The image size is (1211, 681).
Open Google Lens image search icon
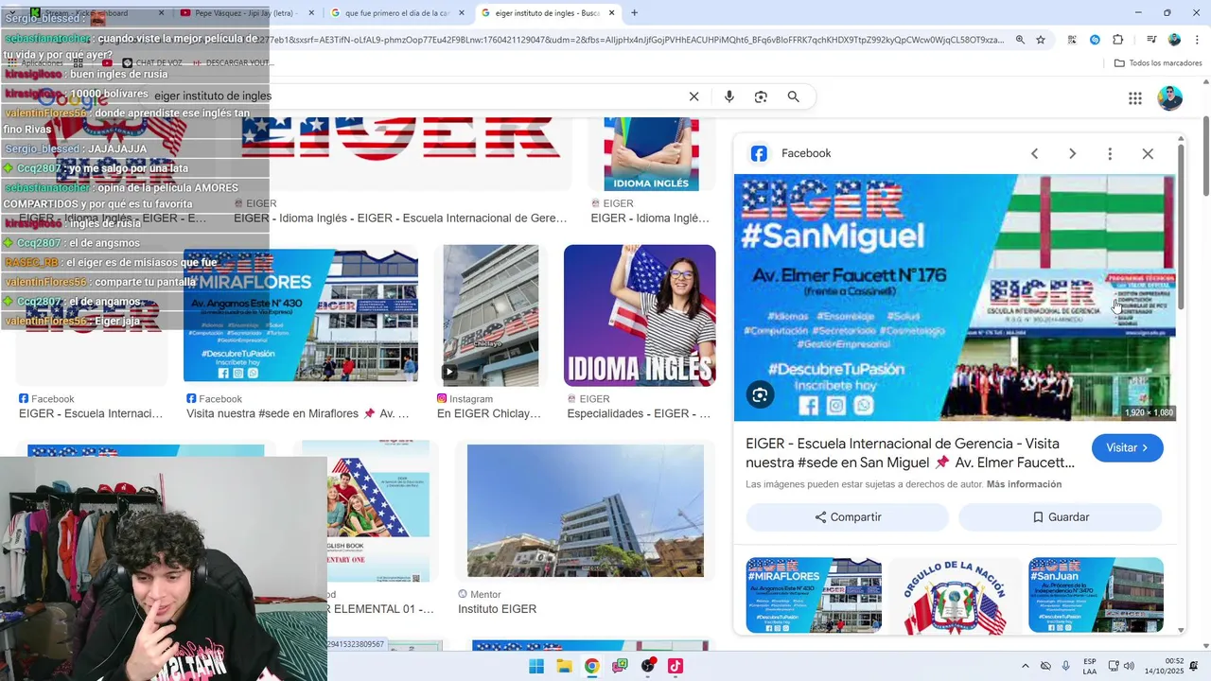761,96
